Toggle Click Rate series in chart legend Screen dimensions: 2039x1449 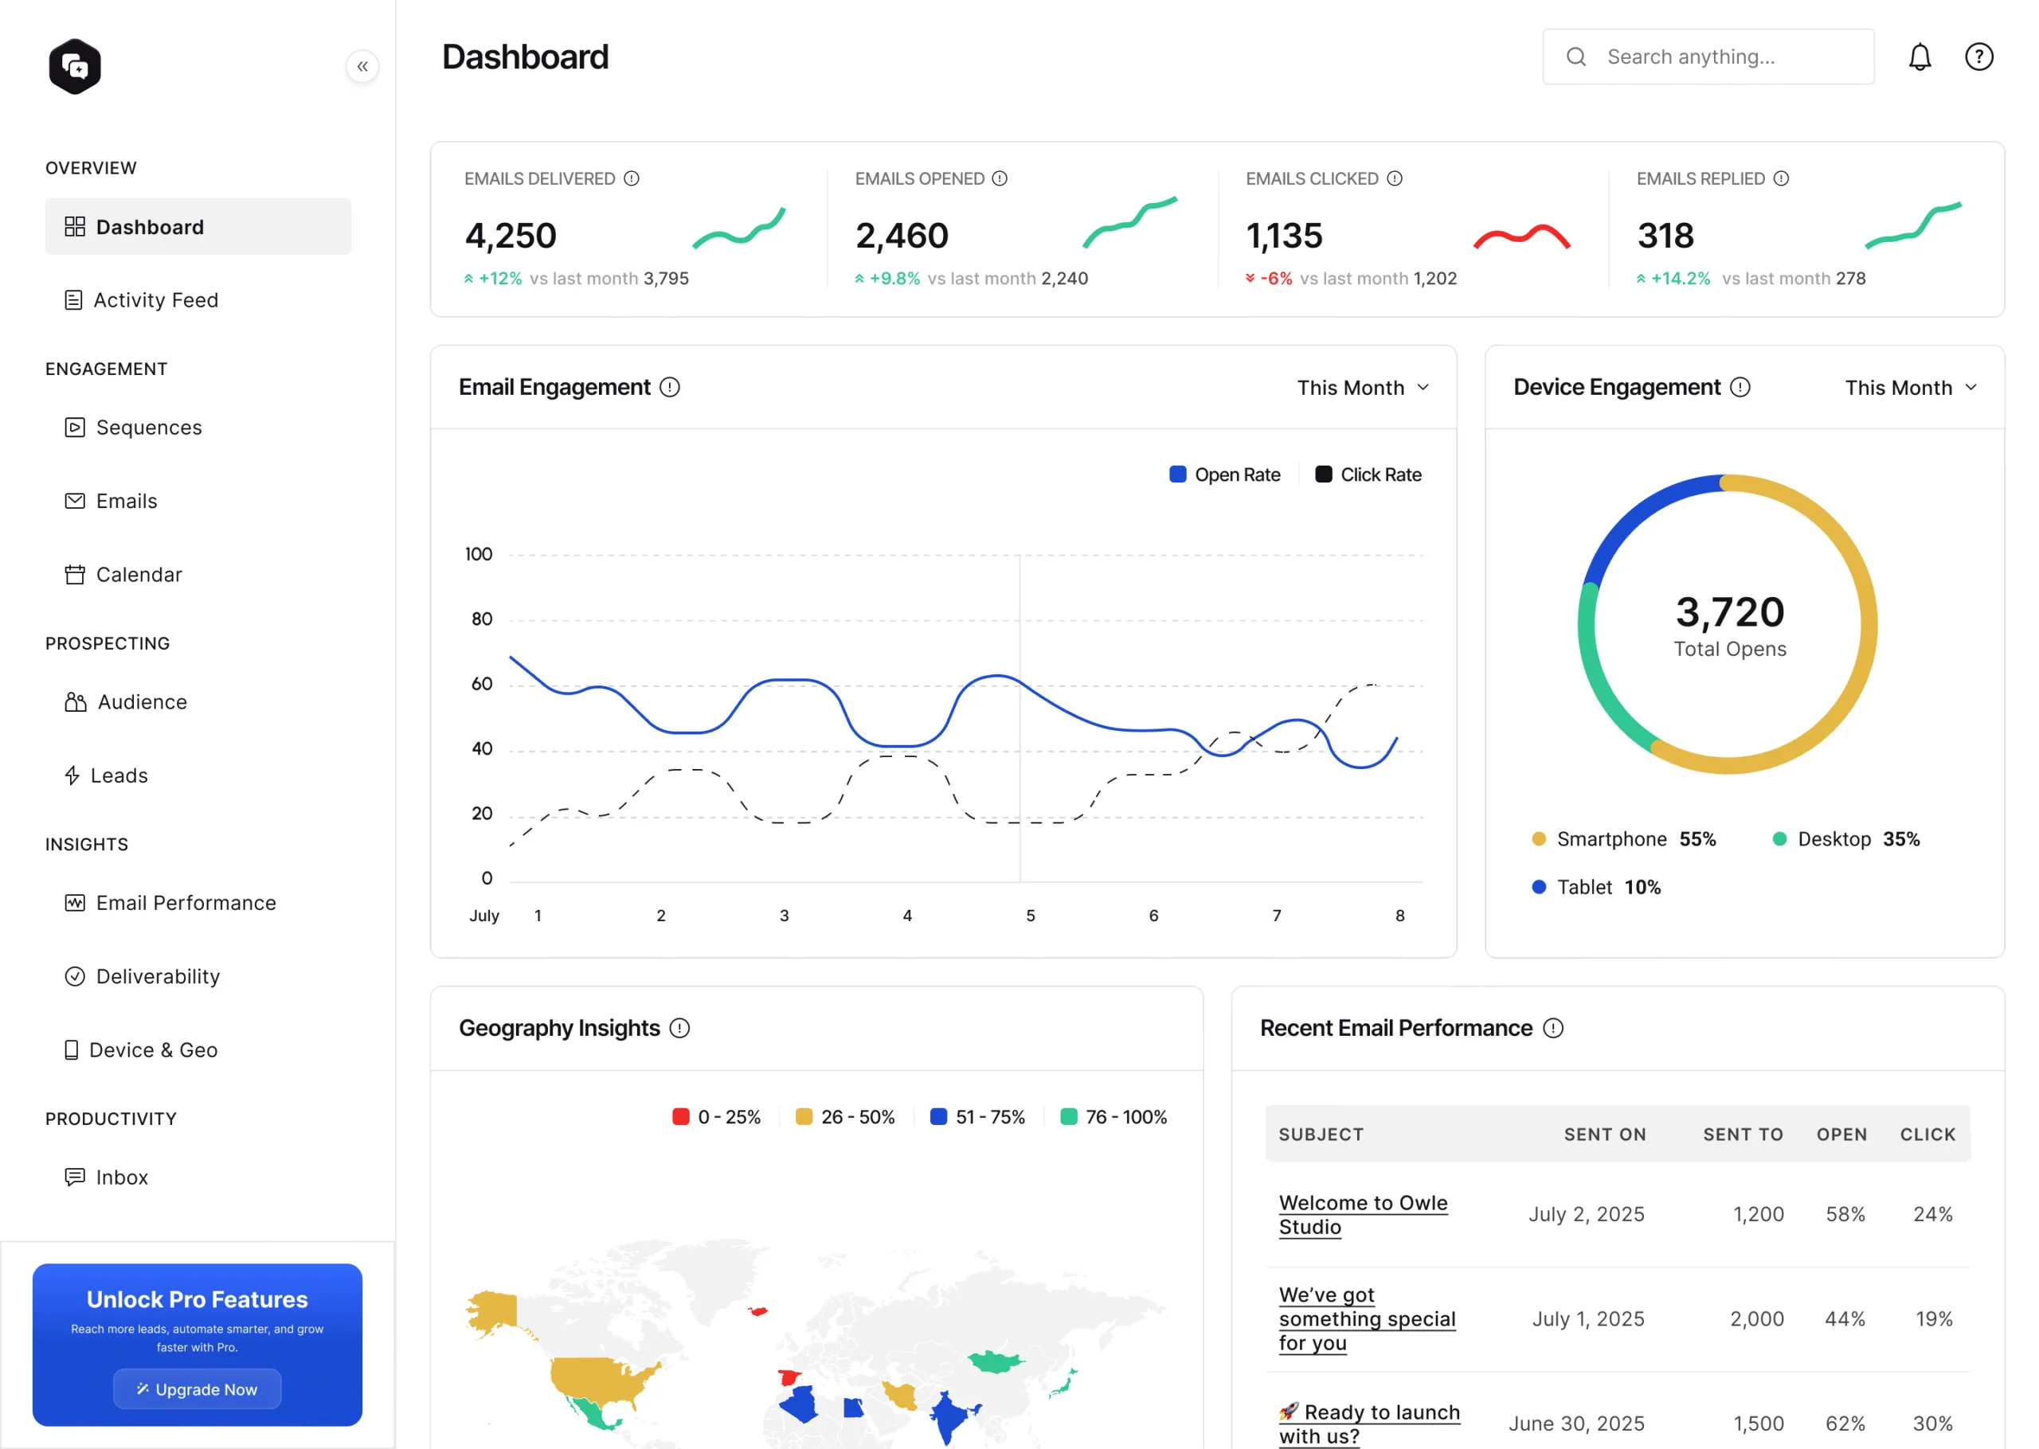[1368, 475]
